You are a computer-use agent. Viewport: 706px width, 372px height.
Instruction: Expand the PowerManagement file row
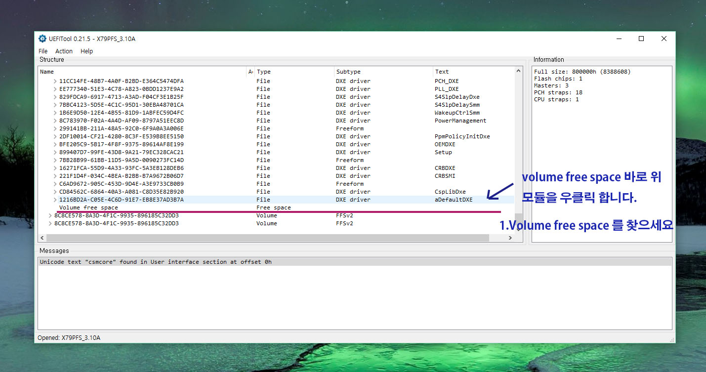pyautogui.click(x=55, y=121)
